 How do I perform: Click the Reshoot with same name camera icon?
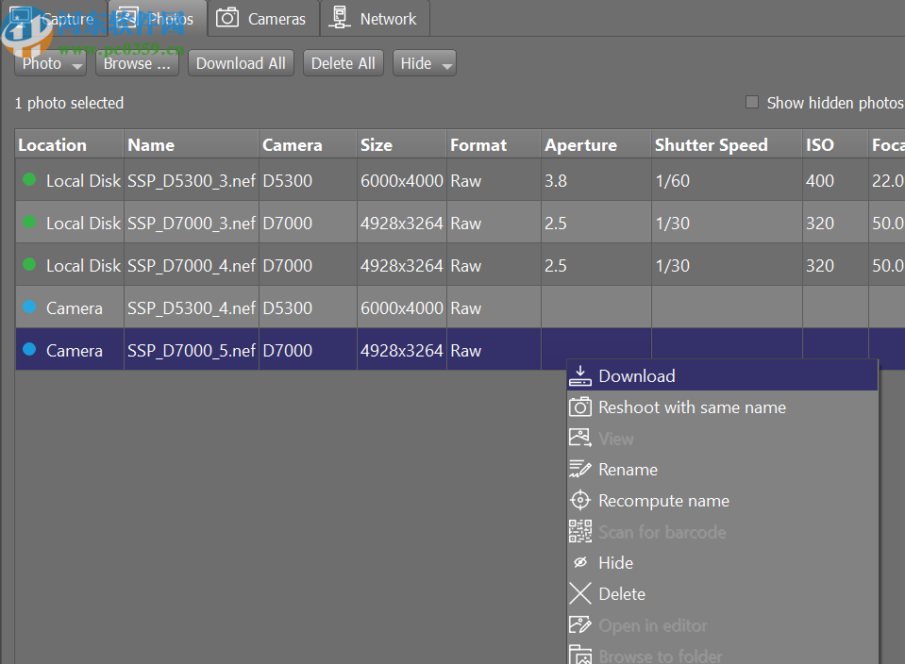tap(580, 407)
